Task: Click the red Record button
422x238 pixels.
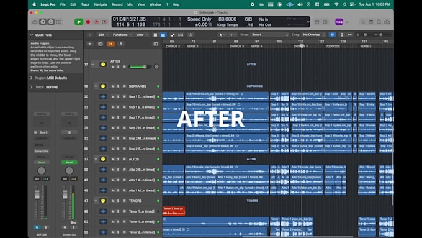Action: click(x=88, y=22)
